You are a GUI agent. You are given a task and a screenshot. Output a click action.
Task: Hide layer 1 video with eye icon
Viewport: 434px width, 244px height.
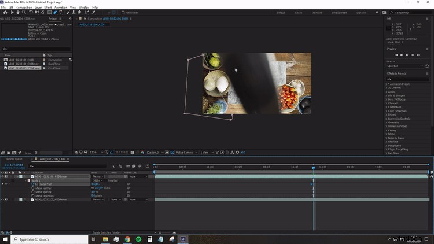(x=2, y=176)
